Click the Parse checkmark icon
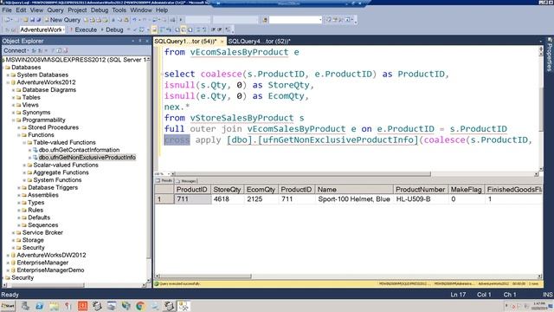 [135, 29]
